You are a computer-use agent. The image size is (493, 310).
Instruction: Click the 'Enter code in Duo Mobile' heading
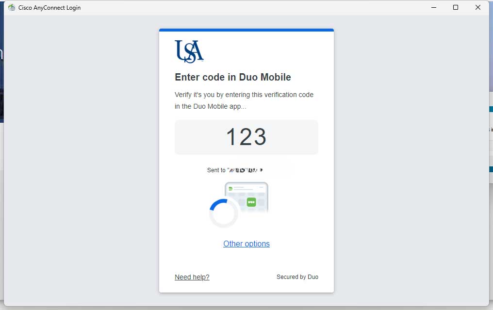coord(232,77)
